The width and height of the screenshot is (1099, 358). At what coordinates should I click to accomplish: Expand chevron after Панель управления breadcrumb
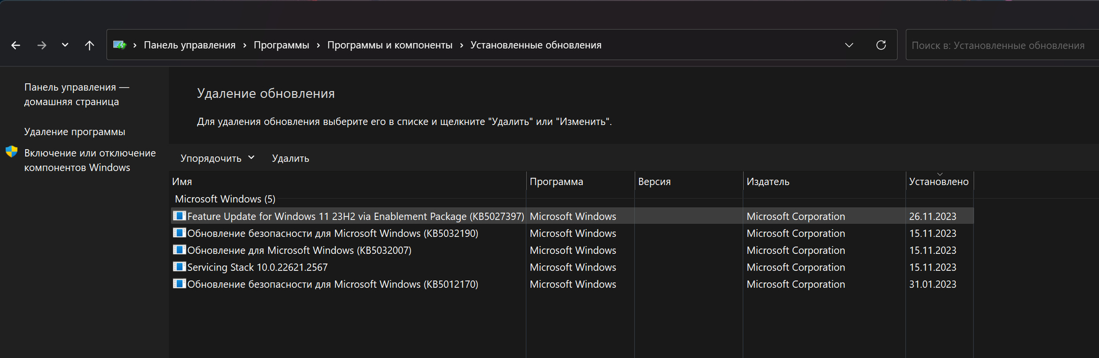[x=245, y=45]
